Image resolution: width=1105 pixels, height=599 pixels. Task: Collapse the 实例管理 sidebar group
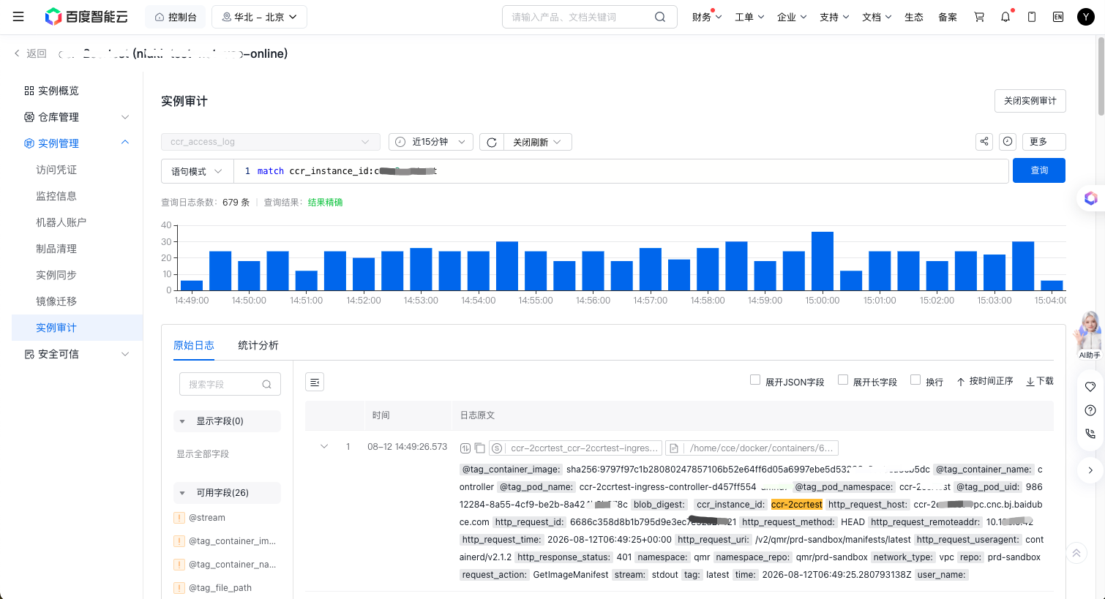(x=77, y=143)
